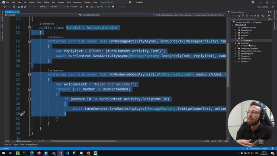Click the bookmark toolbar icon
This screenshot has width=277, height=156.
113,7
